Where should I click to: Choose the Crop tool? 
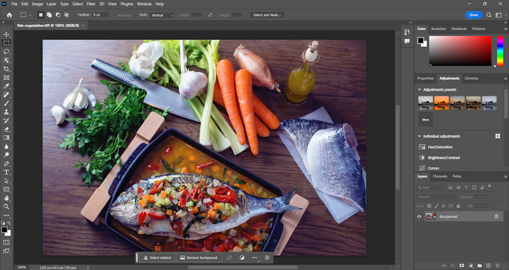[x=7, y=69]
